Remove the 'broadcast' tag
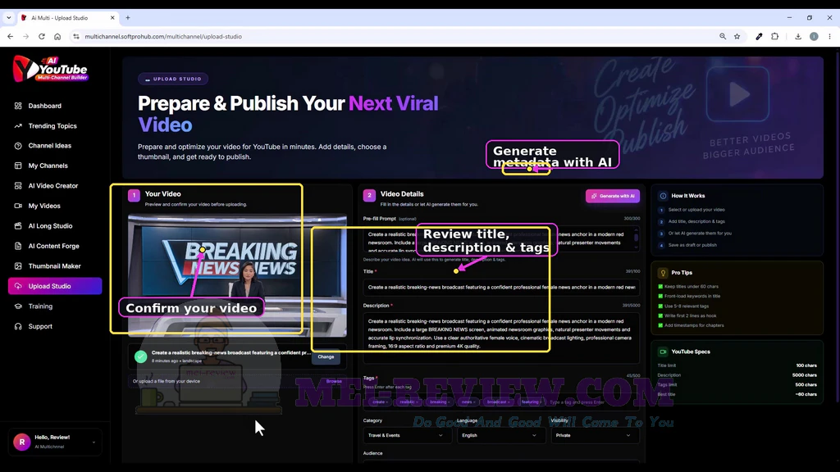Viewport: 840px width, 472px height. pos(509,402)
